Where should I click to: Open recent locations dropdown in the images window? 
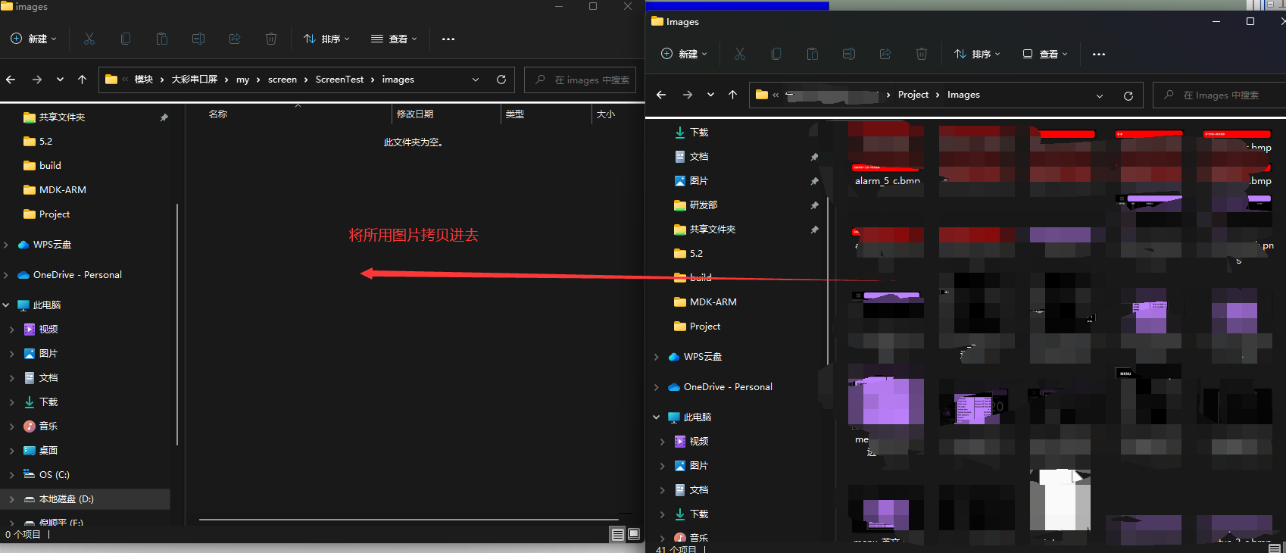point(60,80)
